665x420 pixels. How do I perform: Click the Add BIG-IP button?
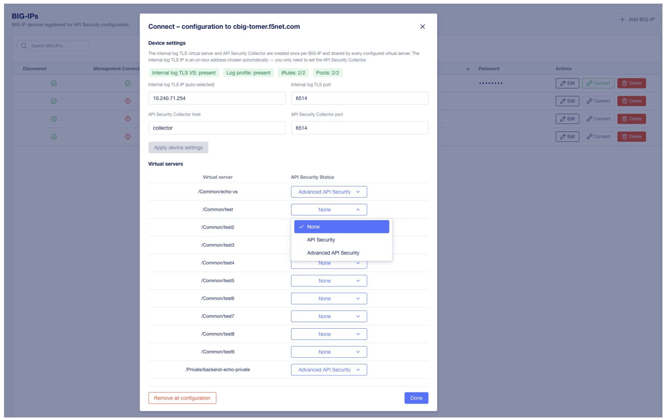[x=637, y=19]
